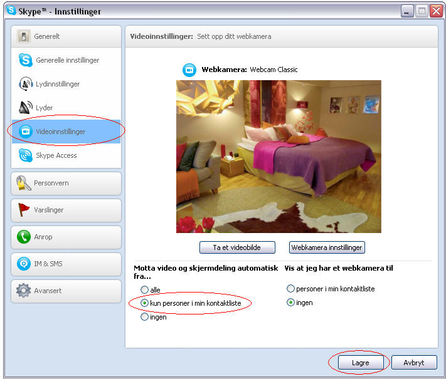Screen dimensions: 446x379
Task: Go to Lydinnstillinger
Action: point(66,84)
